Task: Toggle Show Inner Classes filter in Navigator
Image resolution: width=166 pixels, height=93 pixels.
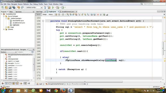Action: [17, 83]
